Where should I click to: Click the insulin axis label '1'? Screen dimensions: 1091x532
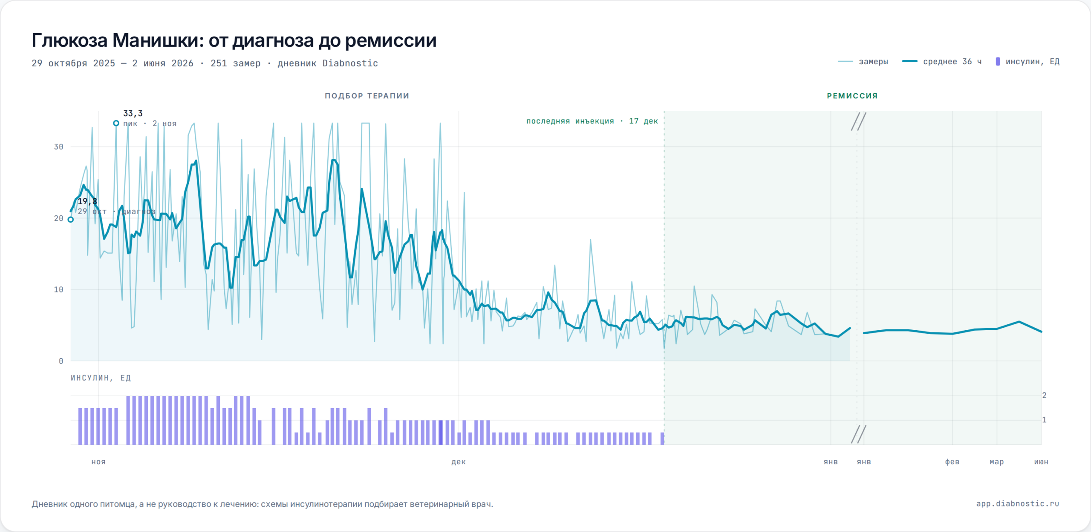pos(1044,420)
